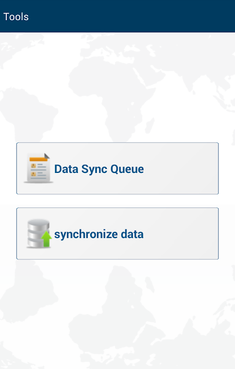Click the first contact row in queue icon
This screenshot has width=235, height=369.
click(39, 167)
